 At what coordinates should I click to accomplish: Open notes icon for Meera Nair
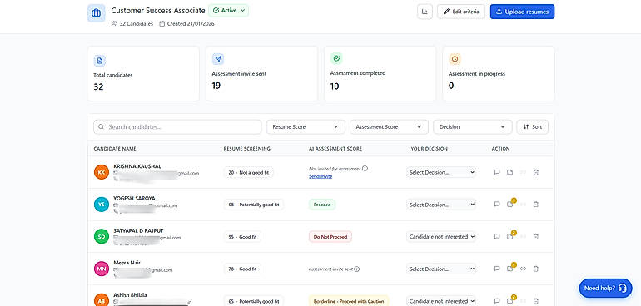pos(510,269)
